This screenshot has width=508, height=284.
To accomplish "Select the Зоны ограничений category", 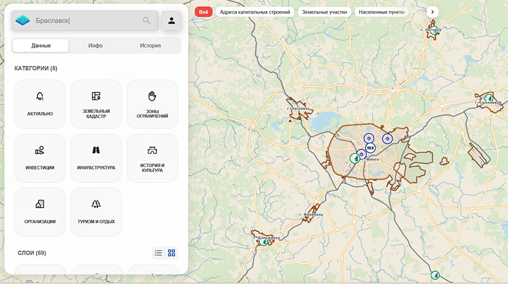I will point(152,104).
